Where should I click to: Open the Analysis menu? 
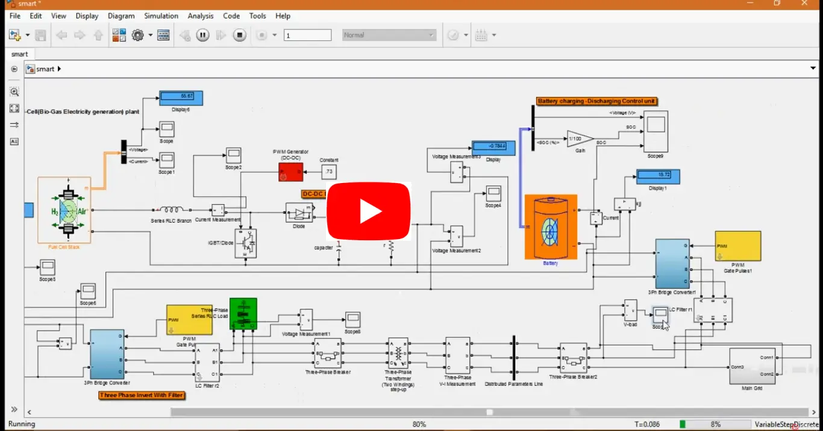pyautogui.click(x=201, y=16)
